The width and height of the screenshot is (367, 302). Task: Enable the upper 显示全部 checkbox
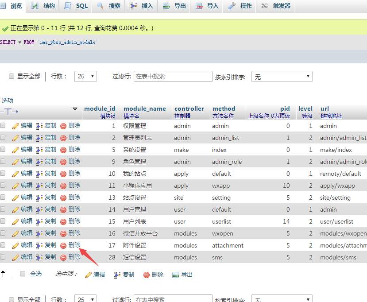pos(11,76)
